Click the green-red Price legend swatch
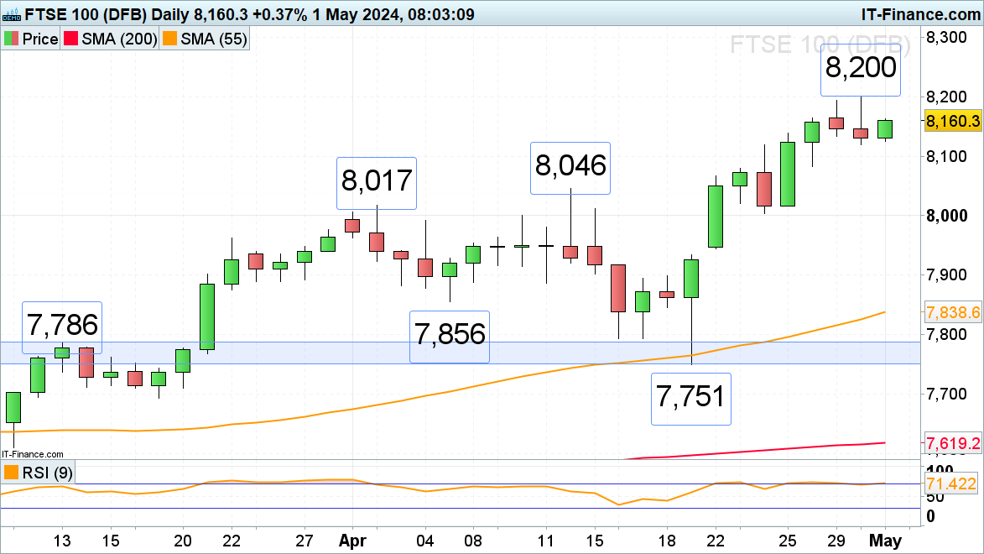This screenshot has width=984, height=554. click(x=11, y=39)
